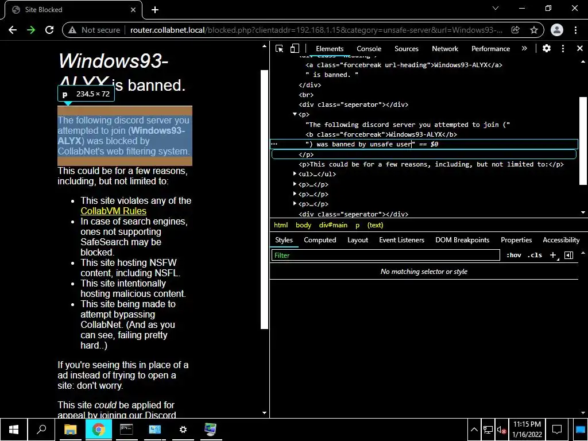588x441 pixels.
Task: Collapse the open <p> node triangle
Action: pyautogui.click(x=295, y=114)
